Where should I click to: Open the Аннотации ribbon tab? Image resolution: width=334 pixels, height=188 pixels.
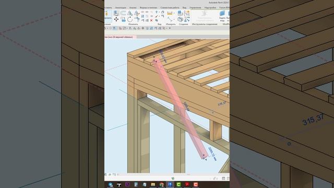[x=121, y=8]
